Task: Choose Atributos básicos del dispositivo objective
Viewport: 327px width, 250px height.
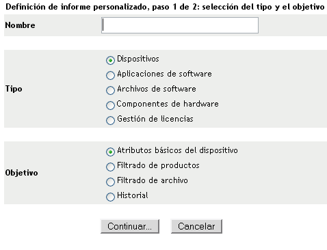Action: point(110,152)
